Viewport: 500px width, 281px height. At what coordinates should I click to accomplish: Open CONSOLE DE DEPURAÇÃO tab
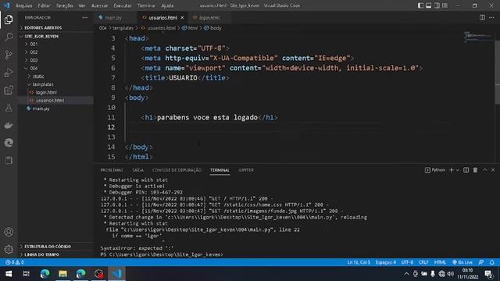tap(177, 170)
